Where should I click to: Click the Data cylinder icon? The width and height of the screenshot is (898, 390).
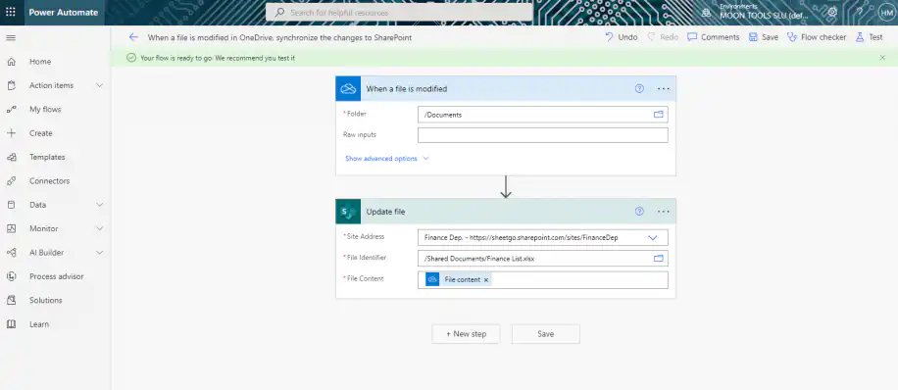click(x=11, y=205)
